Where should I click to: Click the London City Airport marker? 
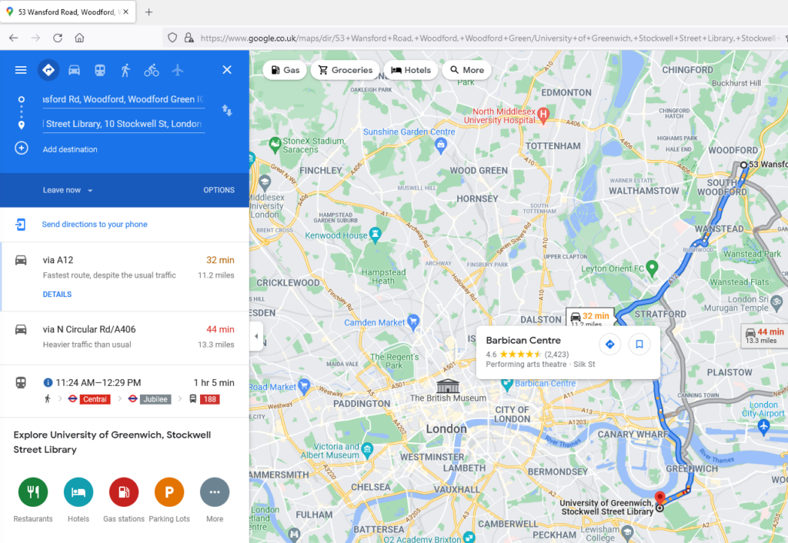[764, 427]
